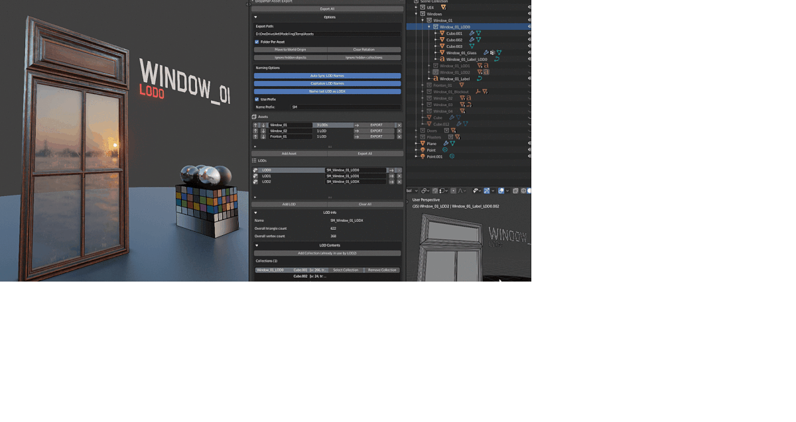796x422 pixels.
Task: Toggle X-ray icon in viewport header
Action: click(x=515, y=191)
